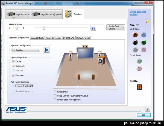Close the Realtek HD Audio Manager window
Screen dimensions: 164x126
149,3
